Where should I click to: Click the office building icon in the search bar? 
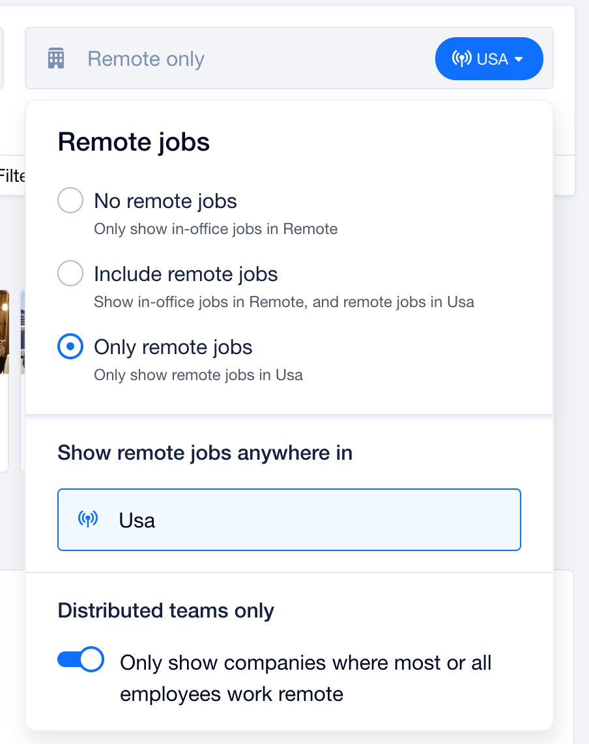point(57,58)
